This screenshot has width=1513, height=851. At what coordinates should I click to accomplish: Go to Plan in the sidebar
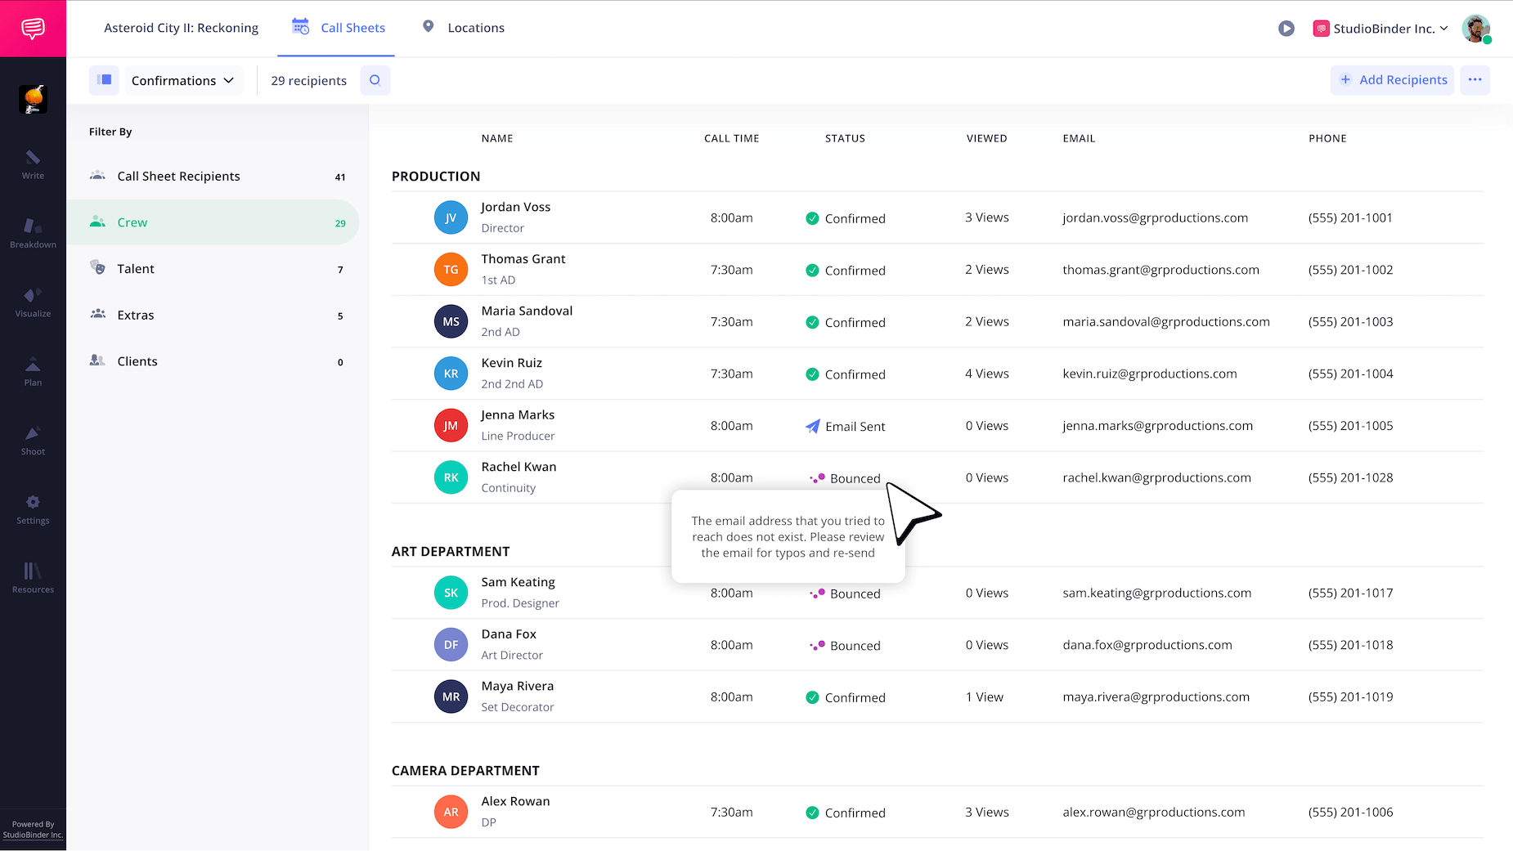33,371
